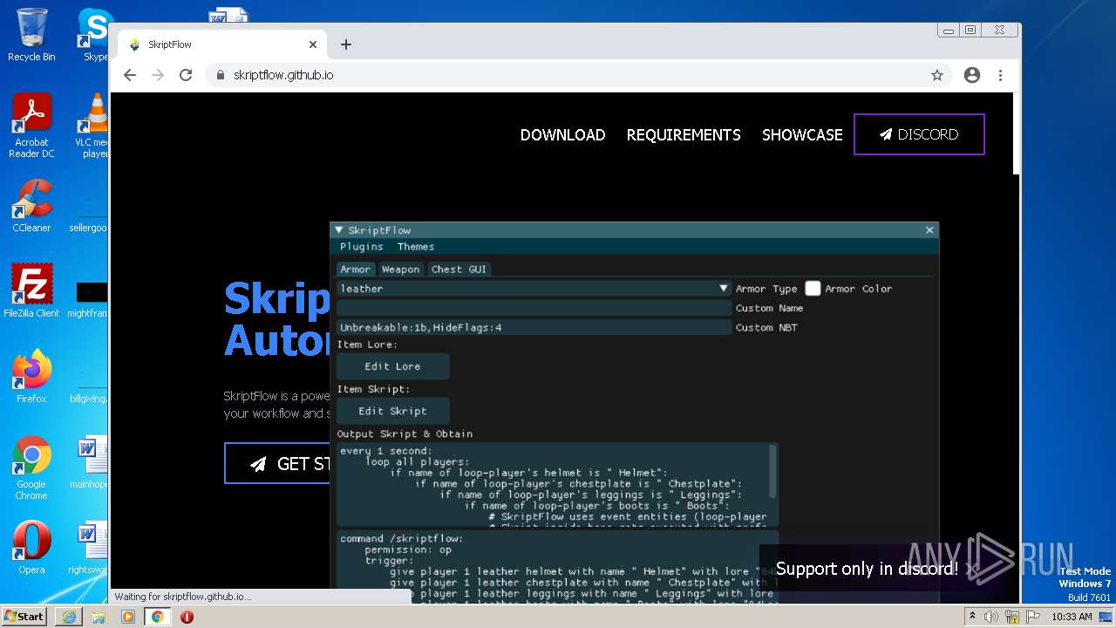This screenshot has height=628, width=1116.
Task: Show hidden system tray icons
Action: click(972, 617)
